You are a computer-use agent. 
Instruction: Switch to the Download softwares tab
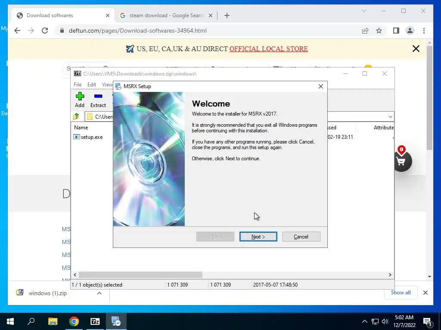63,15
